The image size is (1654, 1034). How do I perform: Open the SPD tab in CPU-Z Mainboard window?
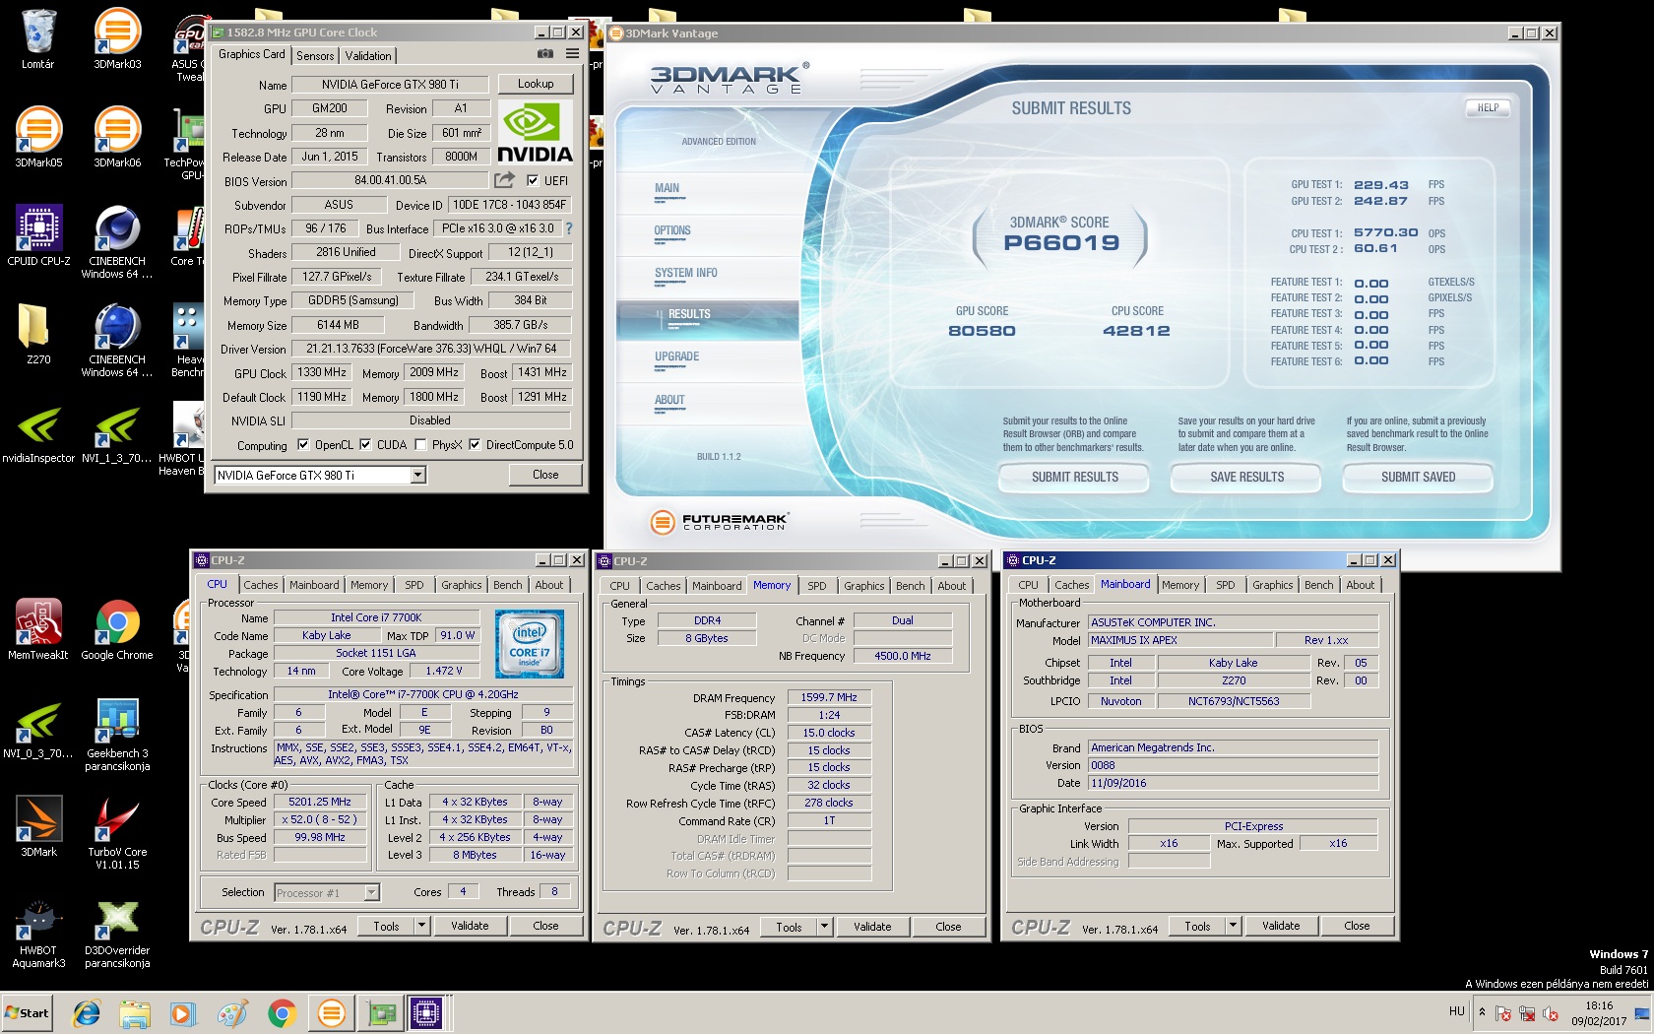[x=1225, y=585]
